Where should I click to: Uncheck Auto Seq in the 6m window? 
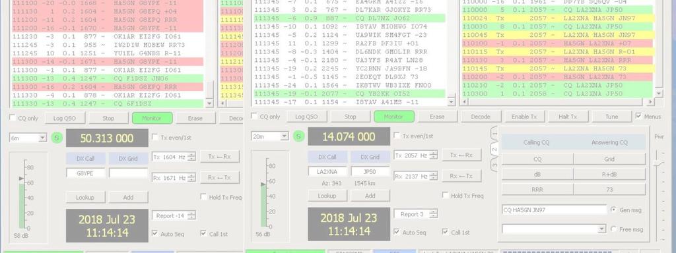[x=154, y=234]
